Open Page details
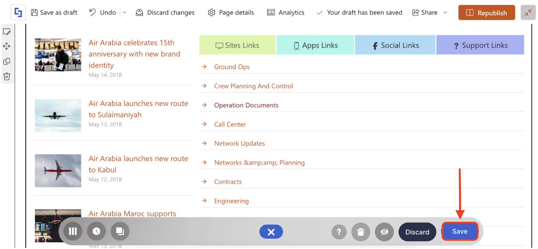Viewport: 538px width, 249px height. [x=231, y=12]
